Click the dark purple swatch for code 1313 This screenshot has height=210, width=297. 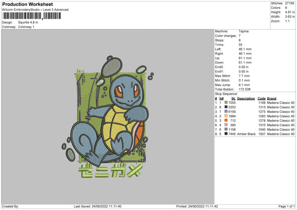coord(226,107)
